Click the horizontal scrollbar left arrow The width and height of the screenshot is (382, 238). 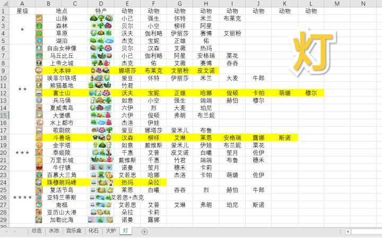(348, 232)
